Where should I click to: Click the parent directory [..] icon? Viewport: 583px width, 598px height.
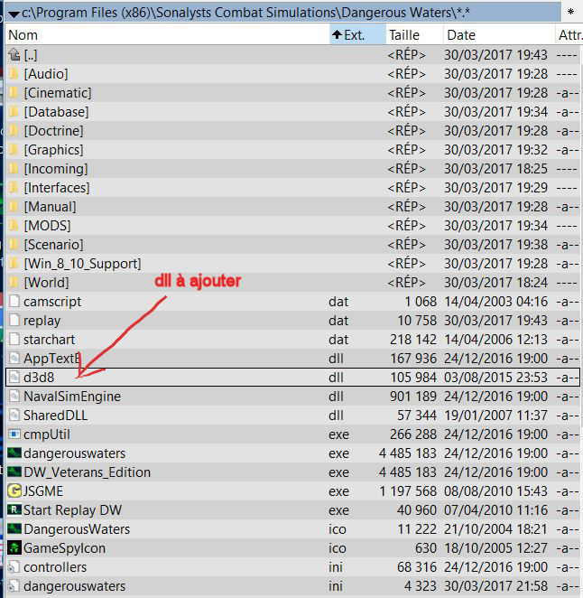pos(14,55)
